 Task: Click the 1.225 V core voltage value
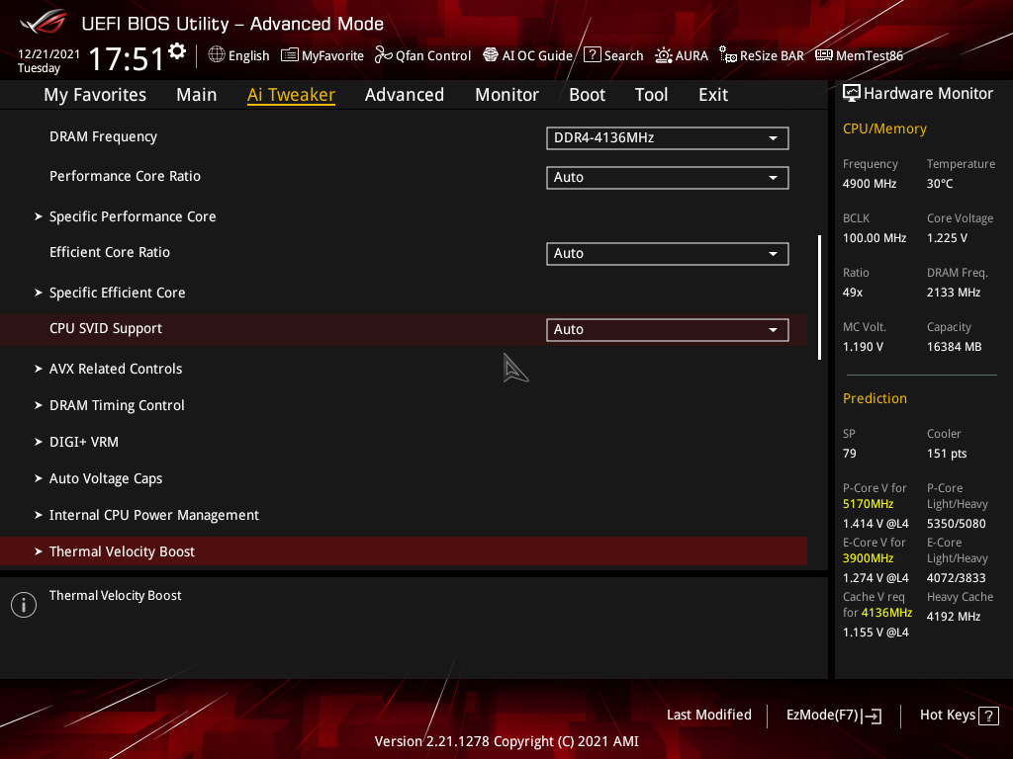point(947,238)
